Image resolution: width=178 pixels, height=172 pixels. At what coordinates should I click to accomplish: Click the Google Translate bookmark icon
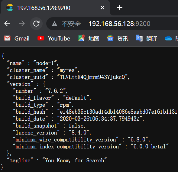click(139, 38)
